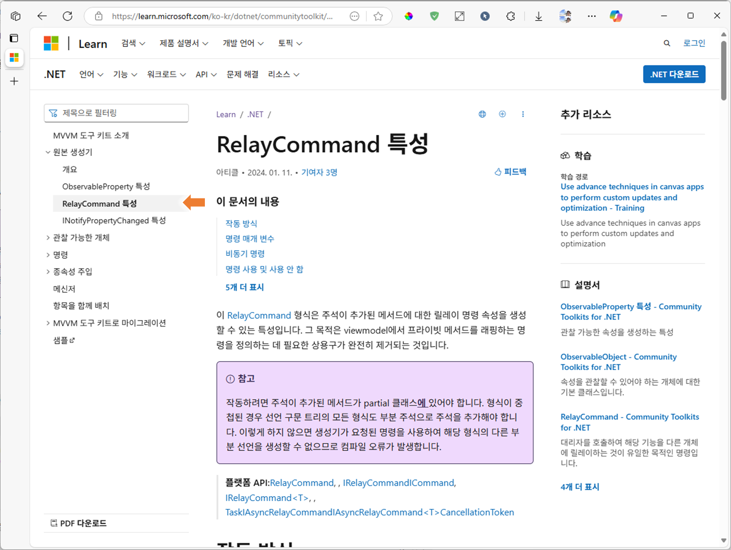
Task: Add article to collection plus icon
Action: (502, 114)
